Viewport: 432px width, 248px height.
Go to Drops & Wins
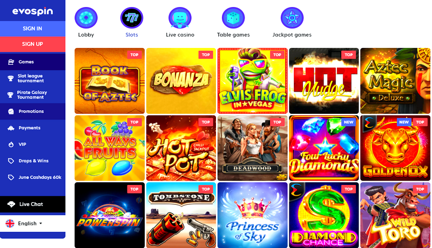(x=32, y=161)
